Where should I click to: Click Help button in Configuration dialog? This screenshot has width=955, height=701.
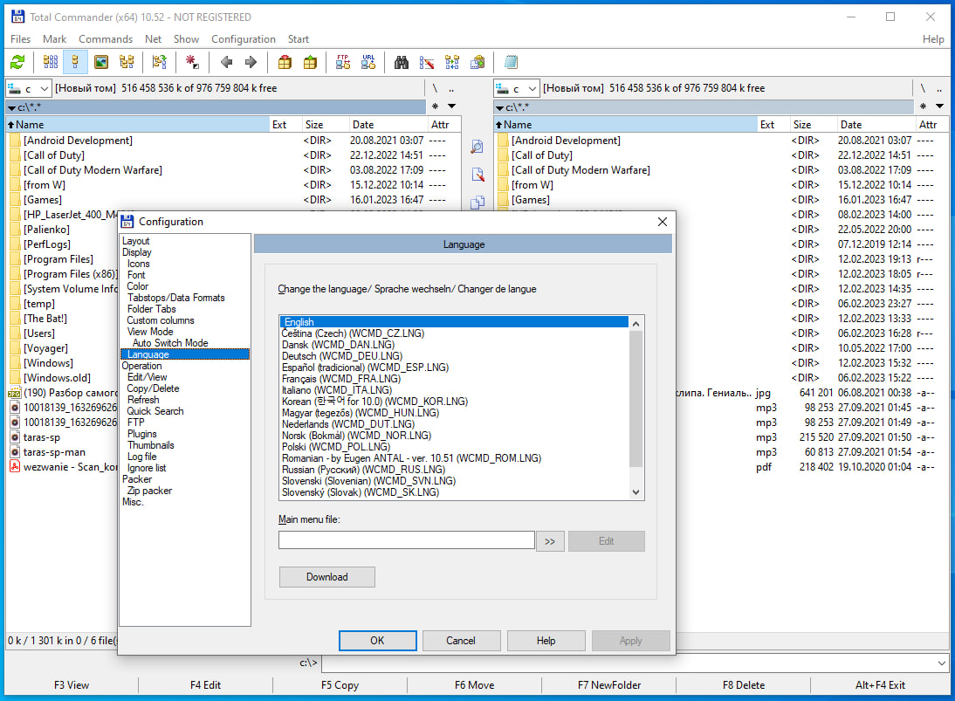(546, 641)
